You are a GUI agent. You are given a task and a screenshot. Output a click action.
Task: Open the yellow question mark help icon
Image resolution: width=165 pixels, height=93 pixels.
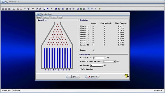[x=126, y=76]
